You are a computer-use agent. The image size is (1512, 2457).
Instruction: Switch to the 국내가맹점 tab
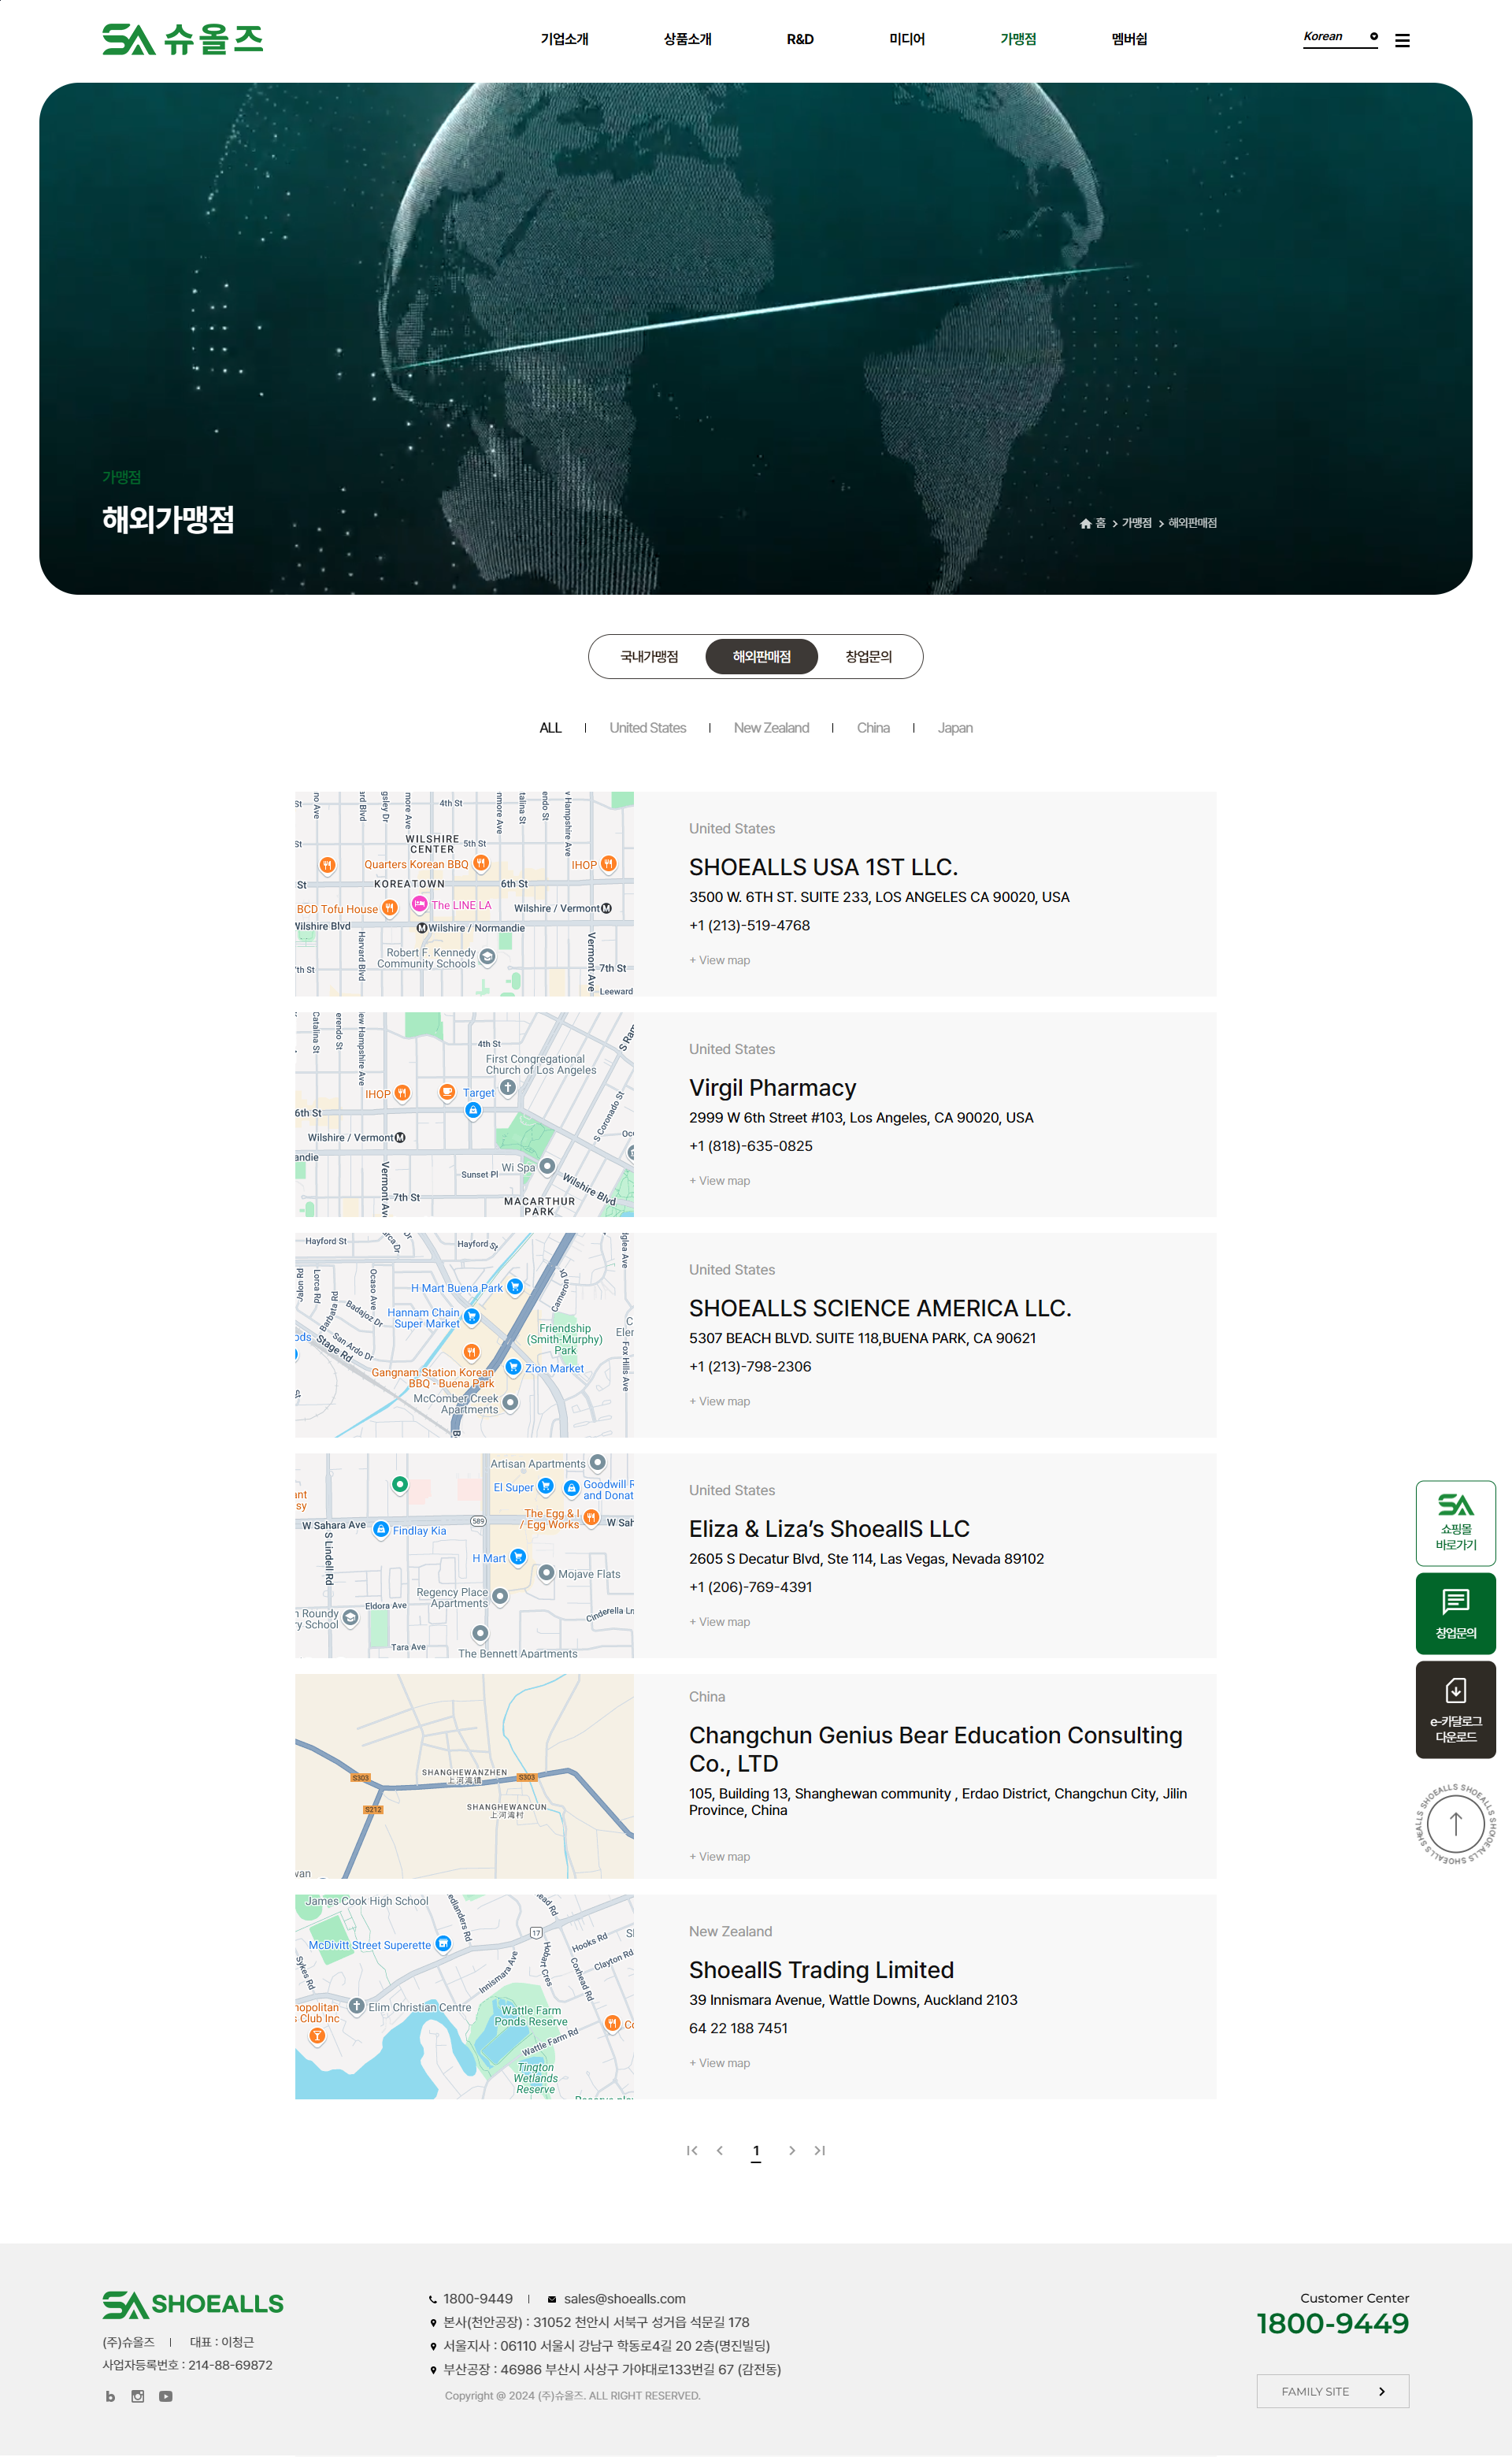tap(649, 657)
